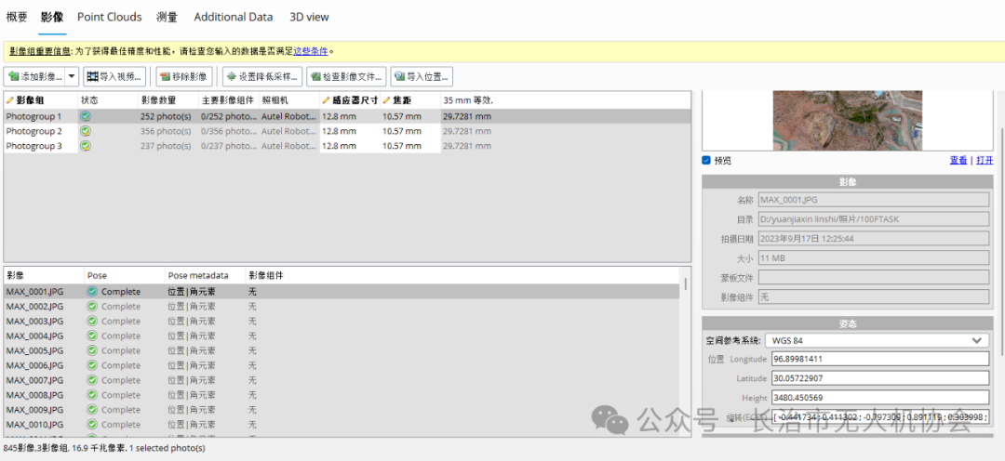Click MAX_0001.JPG Complete status icon
The width and height of the screenshot is (1005, 461).
pos(92,292)
